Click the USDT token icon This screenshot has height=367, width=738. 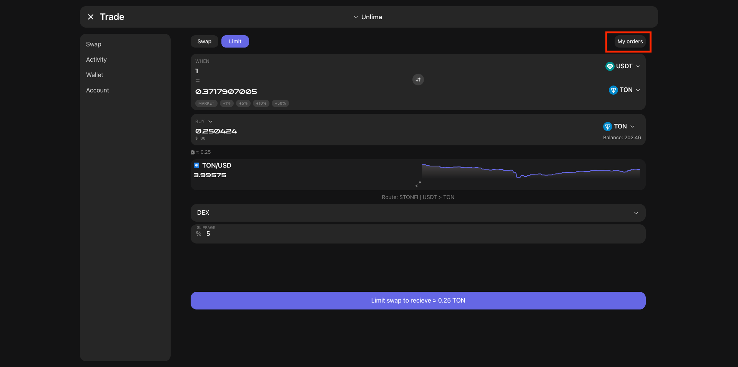pos(610,66)
